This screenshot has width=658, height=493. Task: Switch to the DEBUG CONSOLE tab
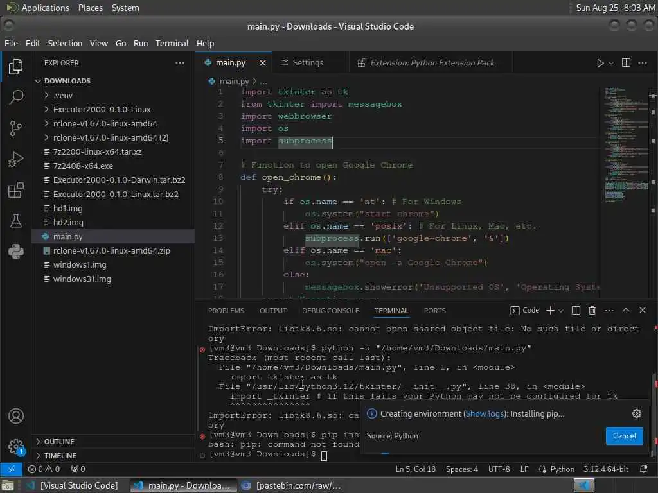point(331,311)
